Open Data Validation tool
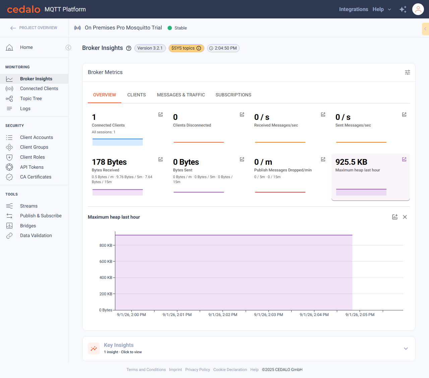The width and height of the screenshot is (429, 378). pyautogui.click(x=34, y=236)
